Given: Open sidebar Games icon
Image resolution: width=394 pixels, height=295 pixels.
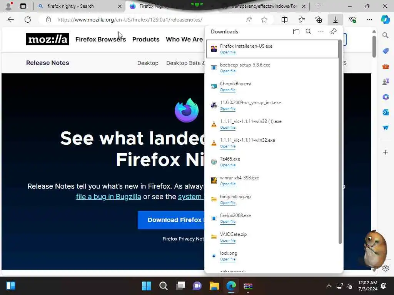Looking at the screenshot, I should click(x=386, y=82).
